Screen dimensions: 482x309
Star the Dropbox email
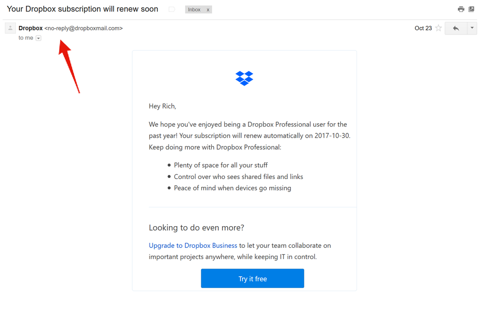[x=439, y=28]
